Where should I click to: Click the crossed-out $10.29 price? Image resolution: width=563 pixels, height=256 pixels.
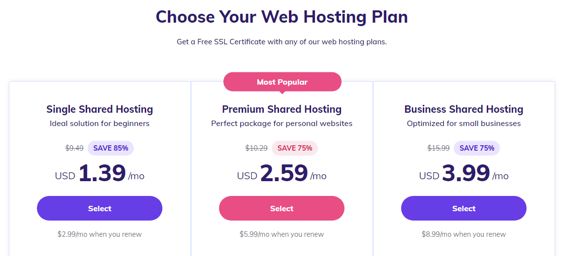coord(256,148)
